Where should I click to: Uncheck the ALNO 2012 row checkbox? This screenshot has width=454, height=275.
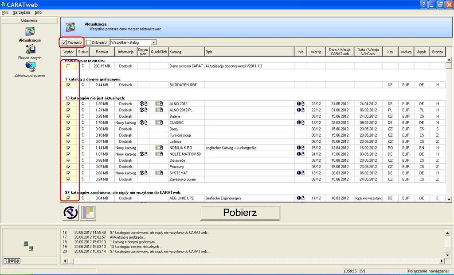pos(68,104)
